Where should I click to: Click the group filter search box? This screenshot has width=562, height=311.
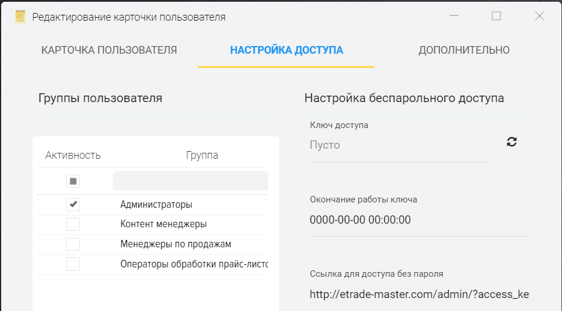(x=190, y=181)
